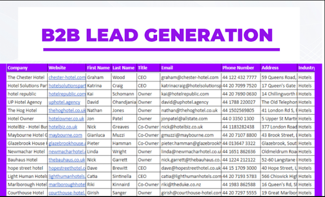This screenshot has height=197, width=325.
Task: Open the lighthumanhotels website link
Action: [67, 176]
